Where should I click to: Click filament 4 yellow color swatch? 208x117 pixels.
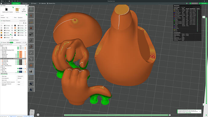(2, 33)
